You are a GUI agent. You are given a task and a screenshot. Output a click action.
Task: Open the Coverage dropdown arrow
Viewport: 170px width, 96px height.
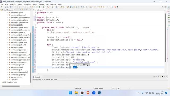[x=45, y=7]
